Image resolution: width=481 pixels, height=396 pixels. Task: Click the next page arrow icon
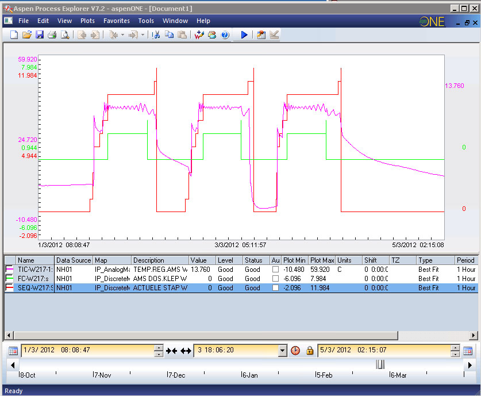click(x=95, y=34)
